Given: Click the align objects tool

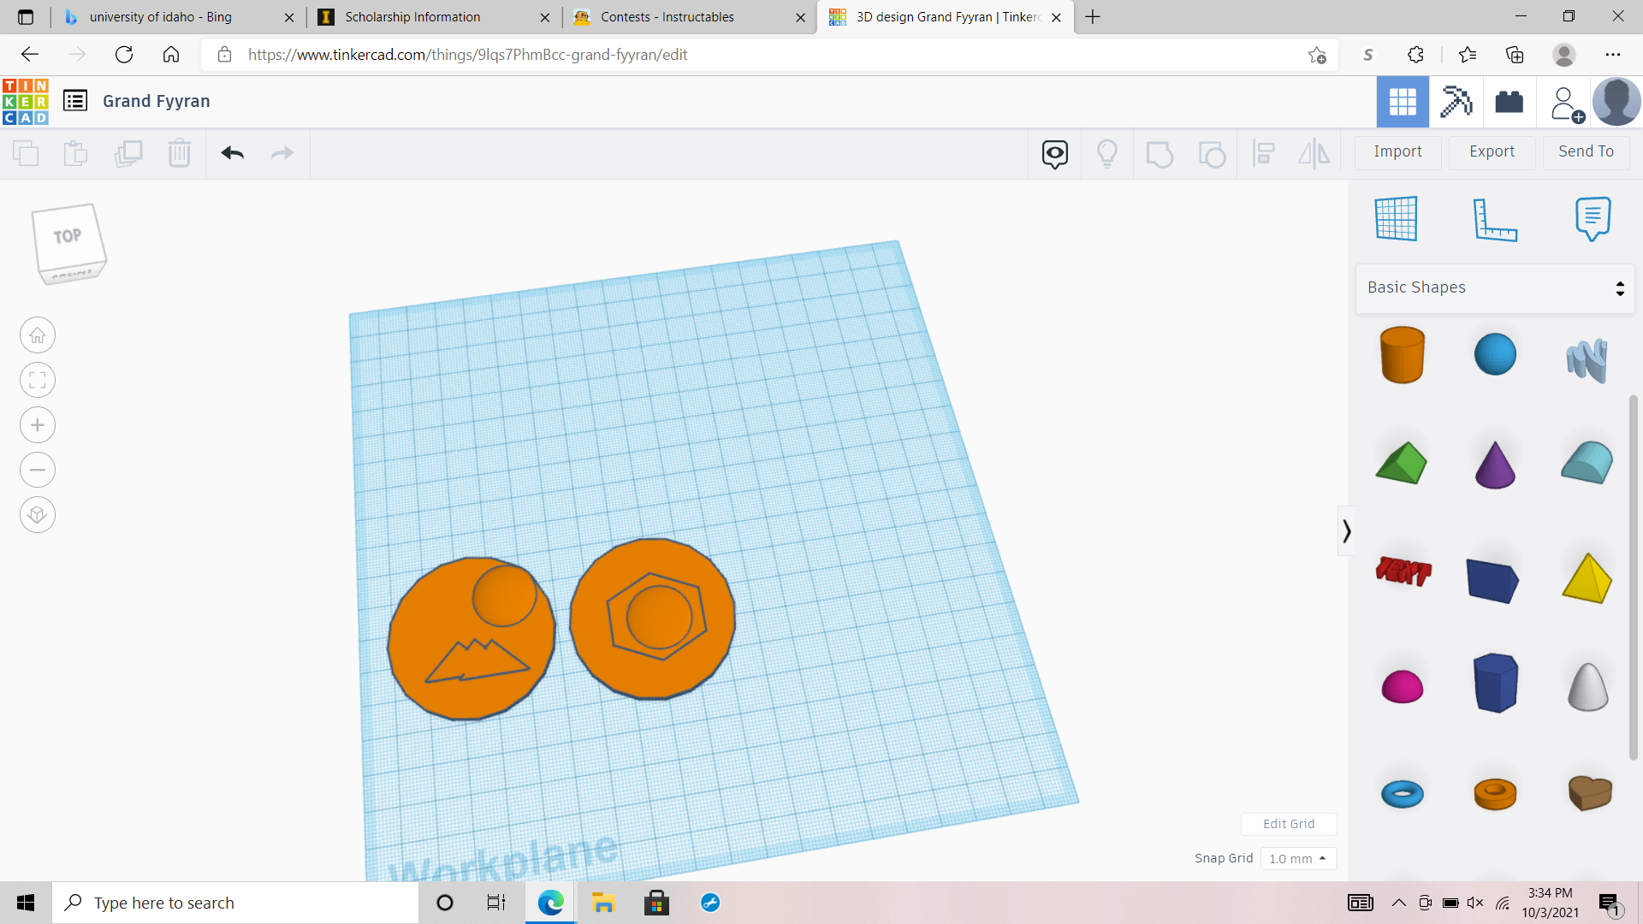Looking at the screenshot, I should pos(1263,152).
